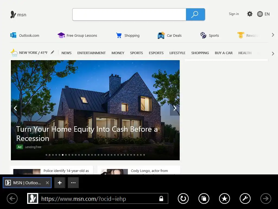The width and height of the screenshot is (278, 209).
Task: Open Cody Longo actor article
Action: click(x=149, y=171)
